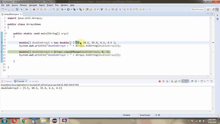Open the External Tools dropdown arrow

pyautogui.click(x=84, y=9)
